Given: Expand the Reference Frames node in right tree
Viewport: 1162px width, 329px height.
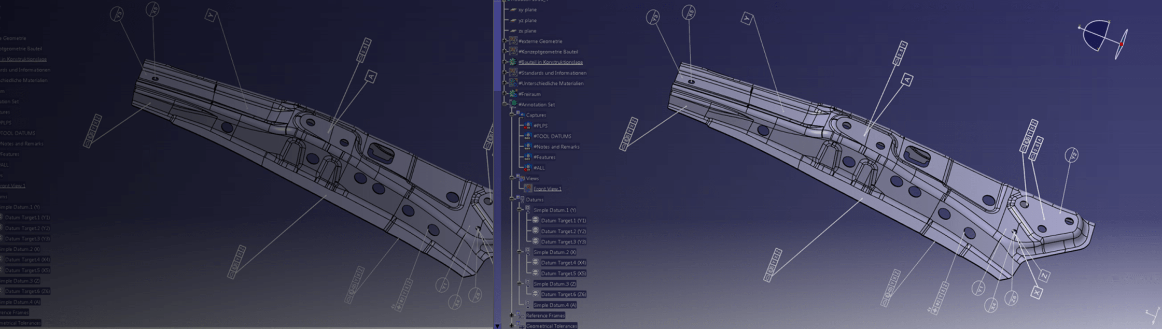Looking at the screenshot, I should click(512, 315).
